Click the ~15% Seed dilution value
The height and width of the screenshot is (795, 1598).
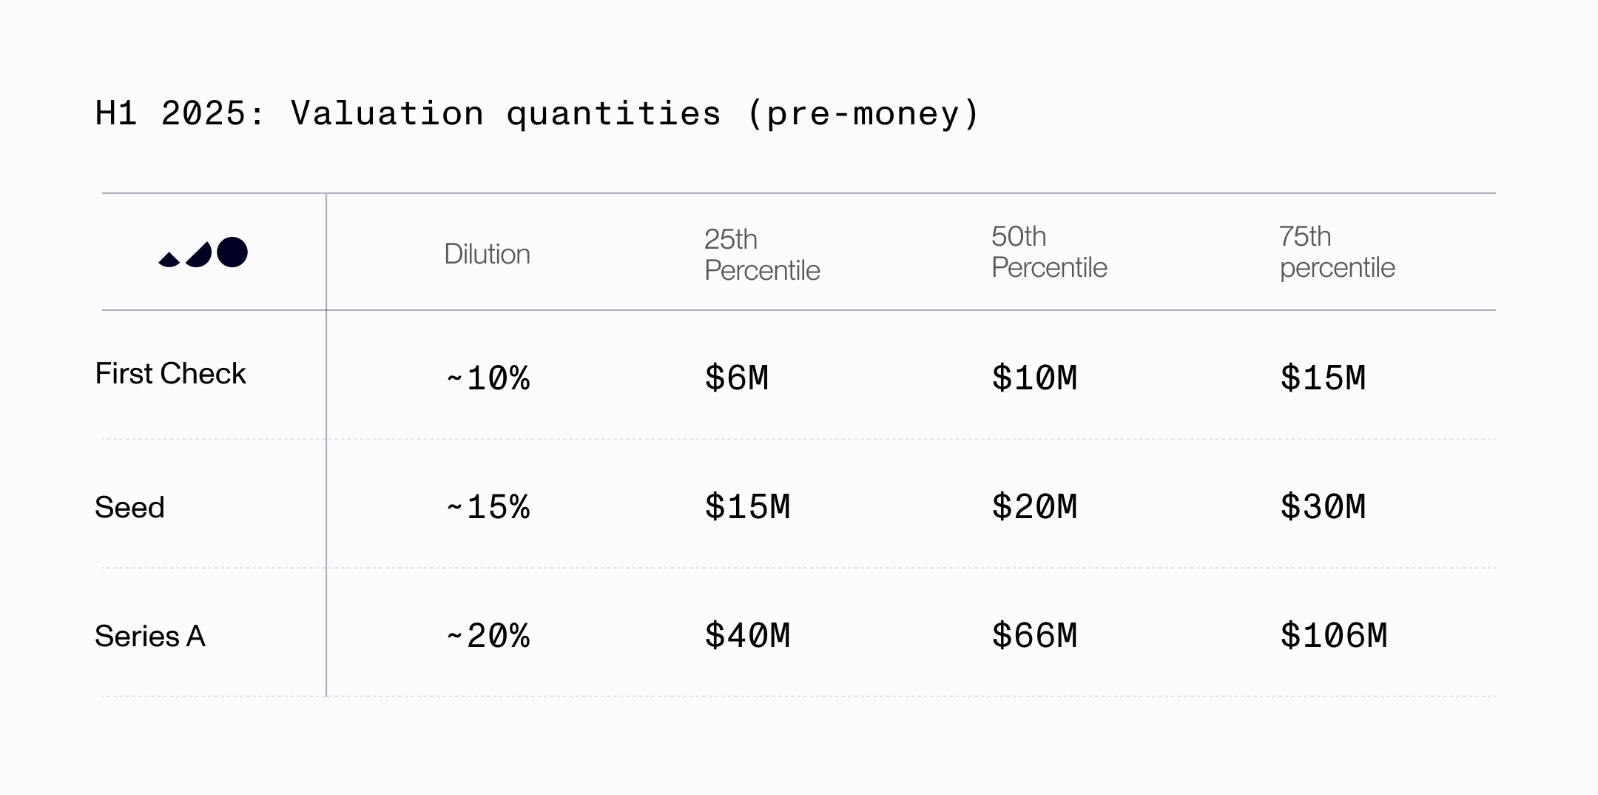[488, 507]
